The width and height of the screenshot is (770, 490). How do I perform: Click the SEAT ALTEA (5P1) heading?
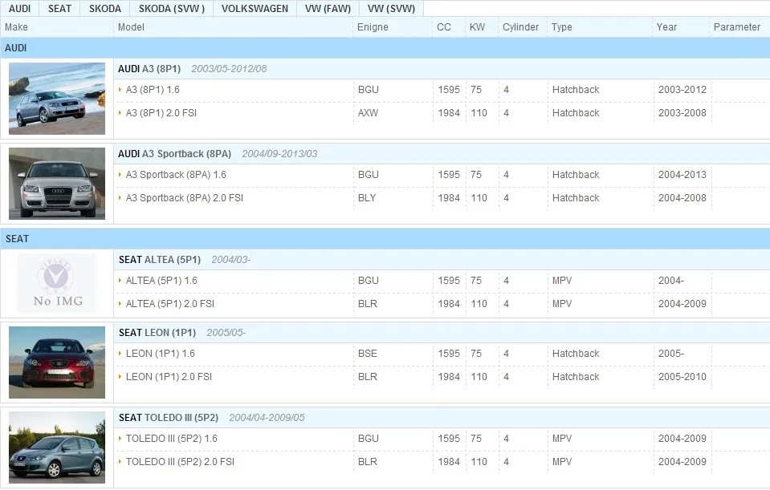[x=160, y=260]
